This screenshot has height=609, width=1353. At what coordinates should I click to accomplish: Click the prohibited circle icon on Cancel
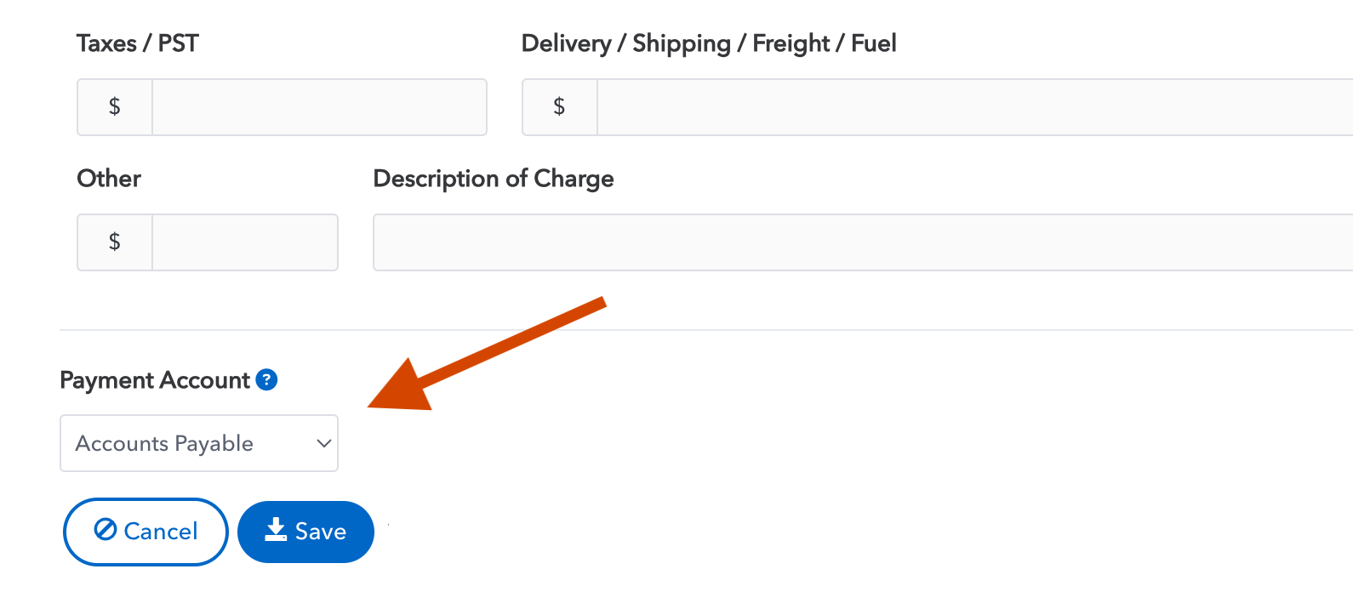(106, 530)
